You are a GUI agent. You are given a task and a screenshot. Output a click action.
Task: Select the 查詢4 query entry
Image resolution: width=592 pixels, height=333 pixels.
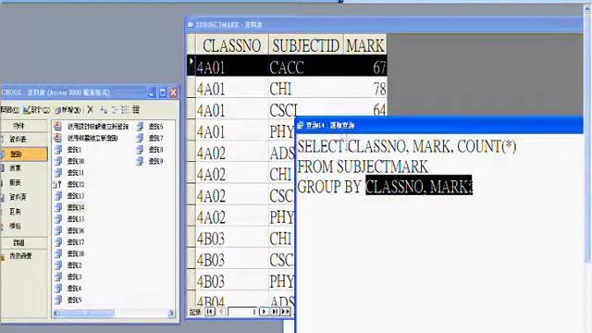coord(68,288)
